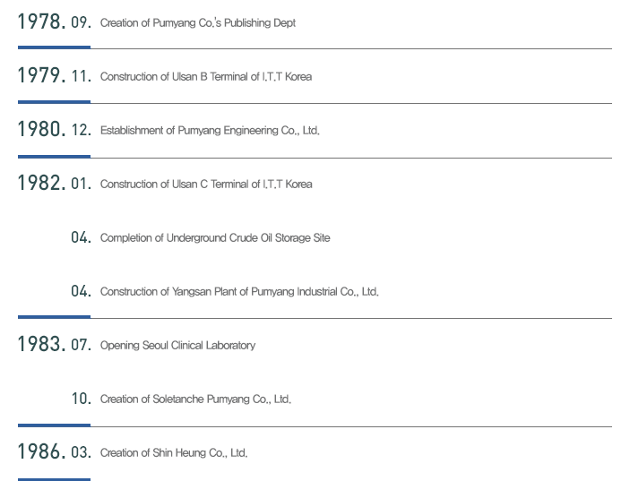This screenshot has width=630, height=481.
Task: Select 'Construction of Ulsan B Terminal' entry
Action: (206, 77)
